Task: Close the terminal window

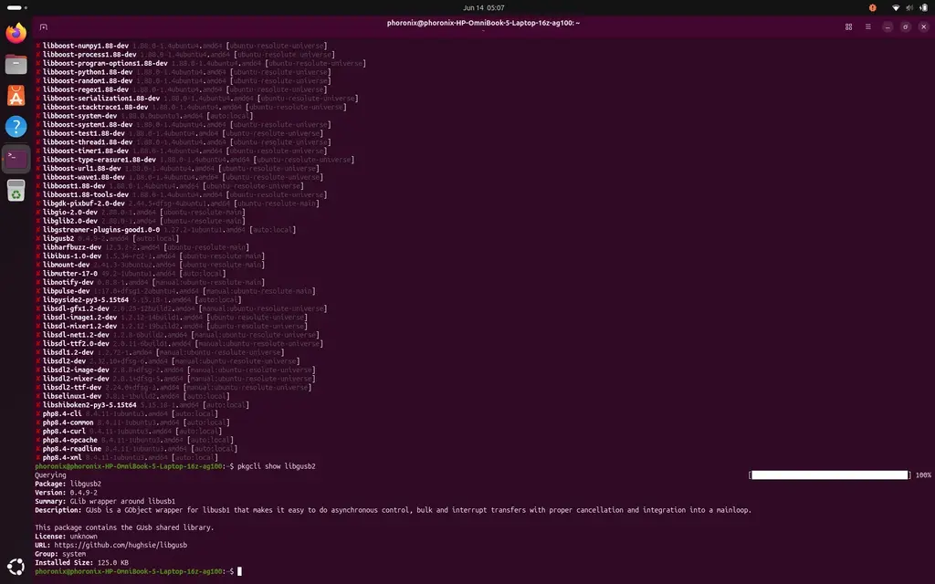Action: pos(924,26)
